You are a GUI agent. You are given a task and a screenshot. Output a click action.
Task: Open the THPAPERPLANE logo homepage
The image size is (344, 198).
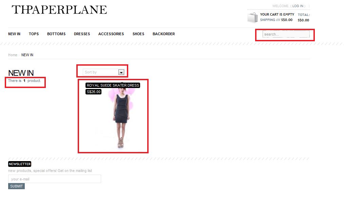tap(59, 10)
